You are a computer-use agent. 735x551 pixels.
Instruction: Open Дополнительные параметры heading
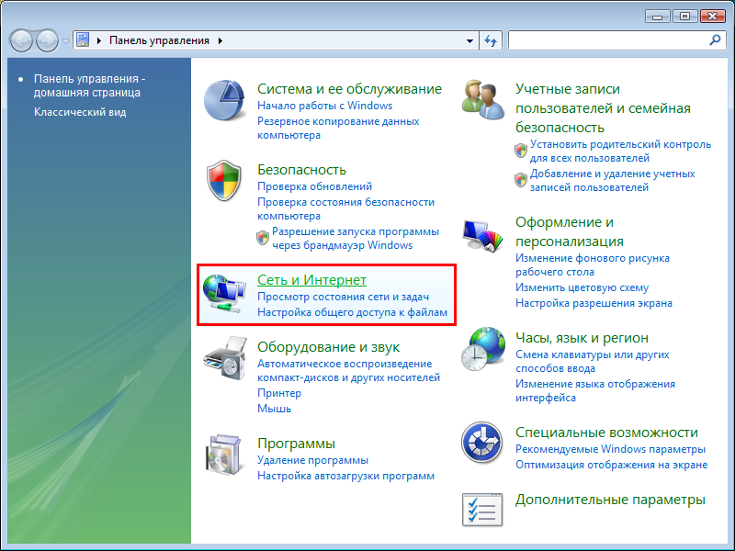tap(610, 500)
